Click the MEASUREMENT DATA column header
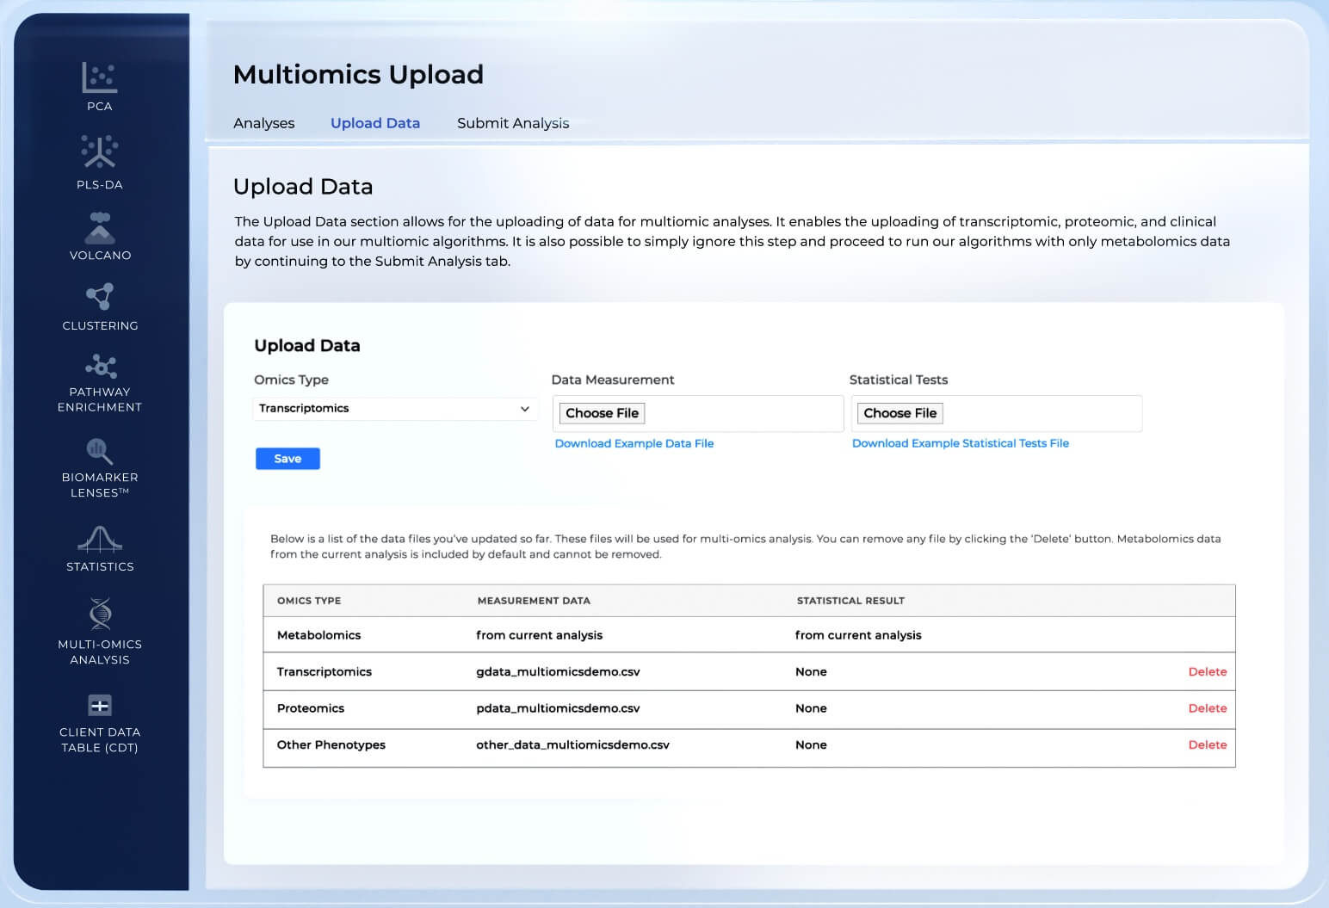The height and width of the screenshot is (908, 1329). [x=534, y=601]
